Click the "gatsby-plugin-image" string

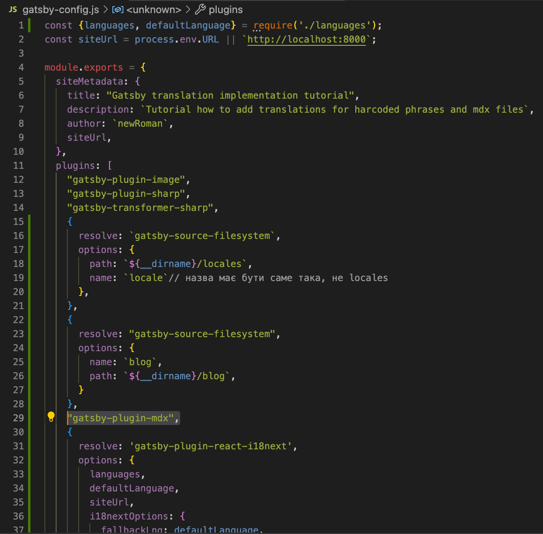click(x=126, y=180)
